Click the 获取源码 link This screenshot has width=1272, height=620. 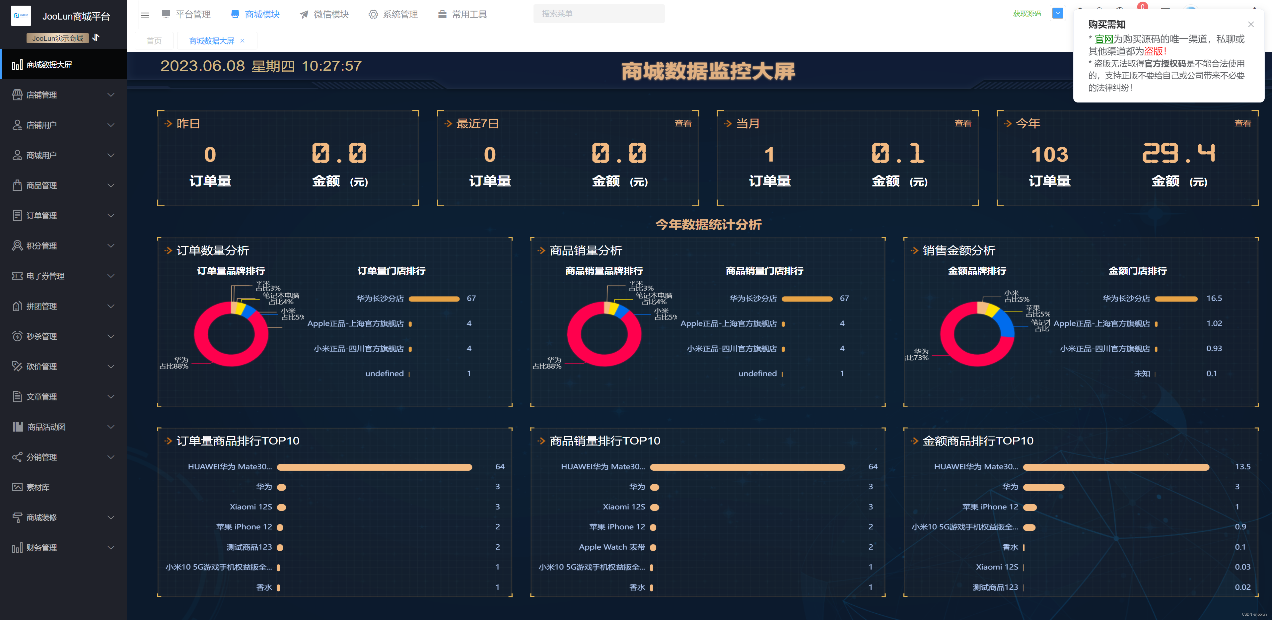[1026, 14]
